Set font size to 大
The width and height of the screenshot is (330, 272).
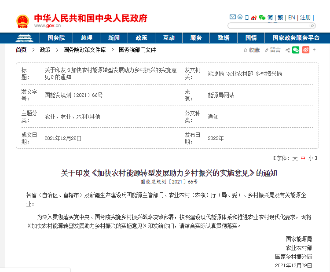pyautogui.click(x=295, y=158)
